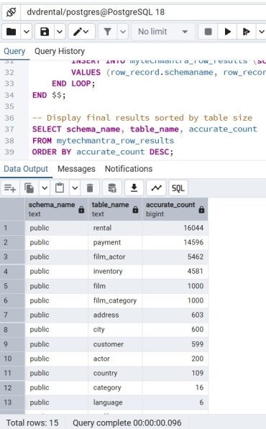Select the accurate_count column header
This screenshot has width=266, height=429.
click(x=175, y=209)
